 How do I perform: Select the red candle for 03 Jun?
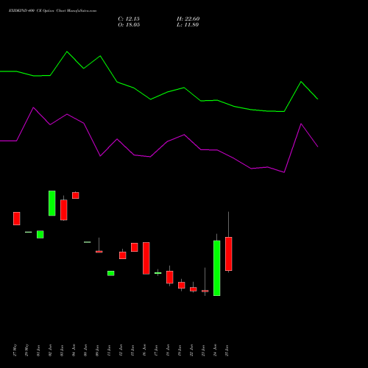pyautogui.click(x=64, y=210)
